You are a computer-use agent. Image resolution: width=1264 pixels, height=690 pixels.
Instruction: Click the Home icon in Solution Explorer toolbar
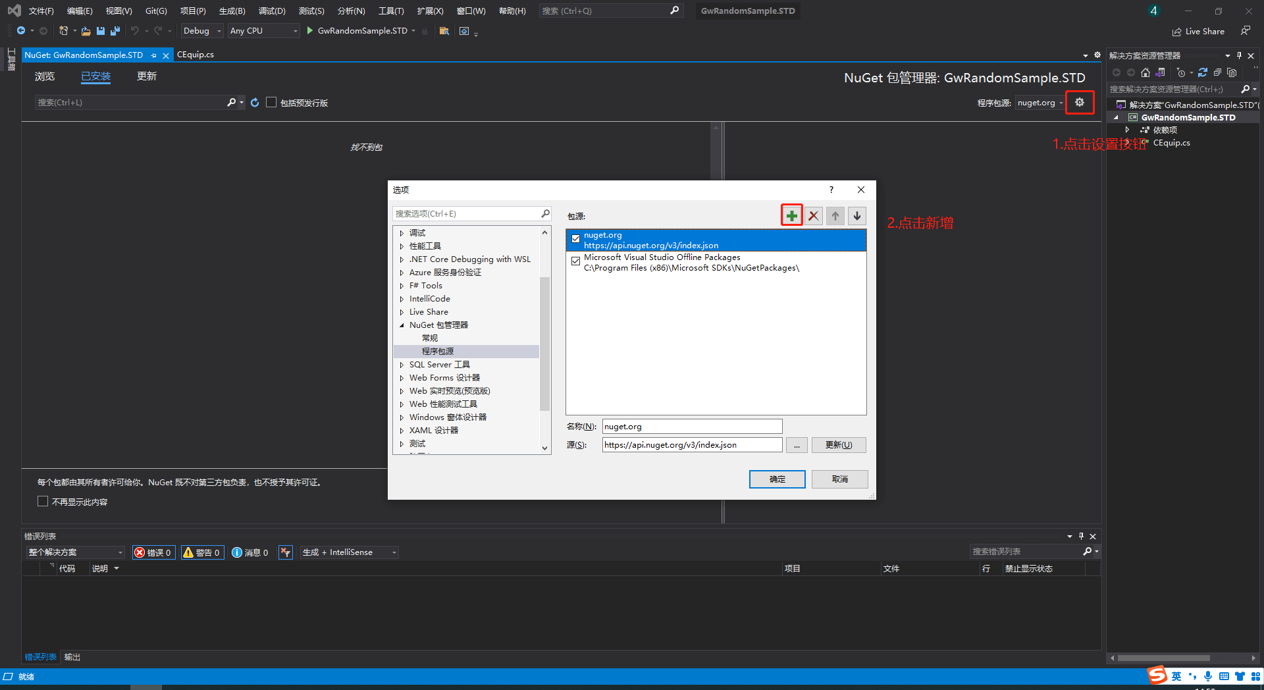coord(1145,72)
